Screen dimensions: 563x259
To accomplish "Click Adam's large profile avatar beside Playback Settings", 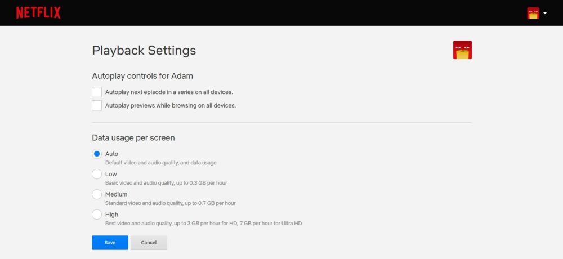I will (x=462, y=50).
